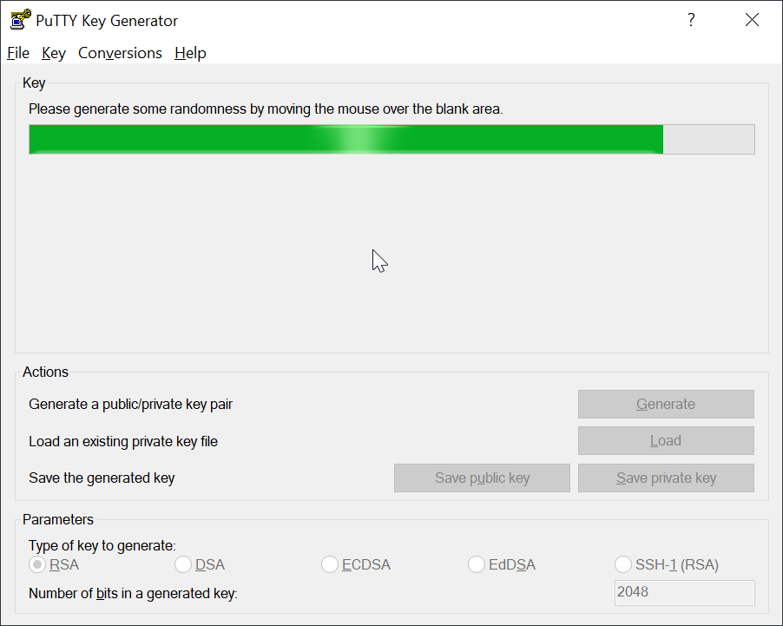Image resolution: width=783 pixels, height=626 pixels.
Task: Select the SSH-1 (RSA) radio button
Action: 623,565
